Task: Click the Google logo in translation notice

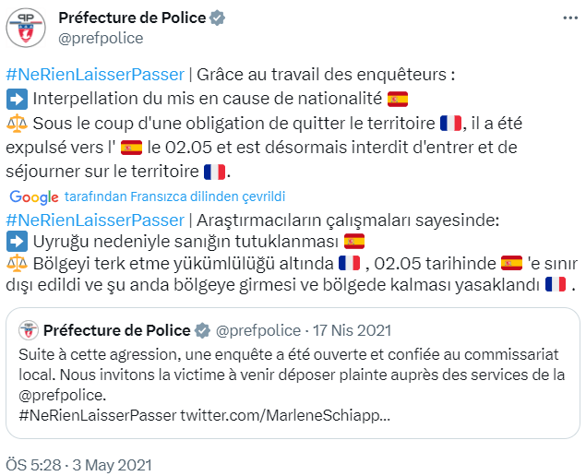Action: pyautogui.click(x=34, y=196)
